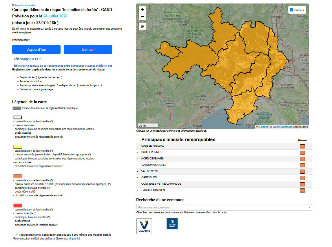Image resolution: width=332 pixels, height=247 pixels.
Task: Show forecast for Aujourd'hui
Action: point(37,49)
